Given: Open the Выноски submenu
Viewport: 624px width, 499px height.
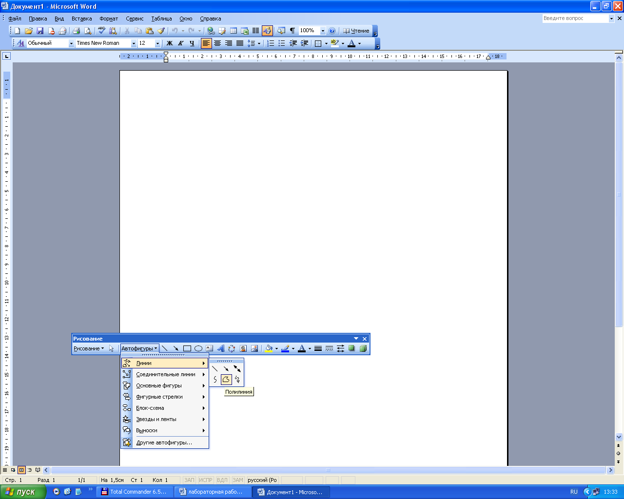Looking at the screenshot, I should coord(165,430).
